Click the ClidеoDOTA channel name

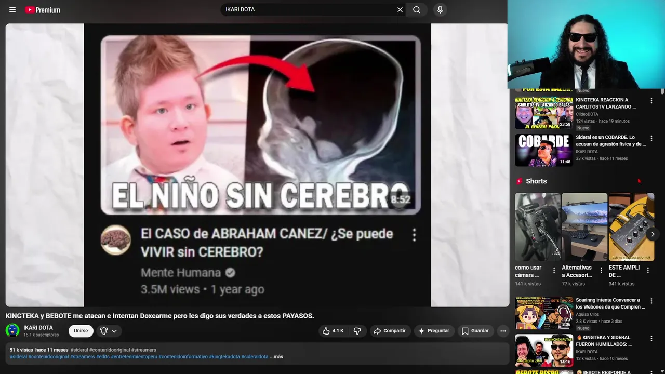(x=587, y=114)
